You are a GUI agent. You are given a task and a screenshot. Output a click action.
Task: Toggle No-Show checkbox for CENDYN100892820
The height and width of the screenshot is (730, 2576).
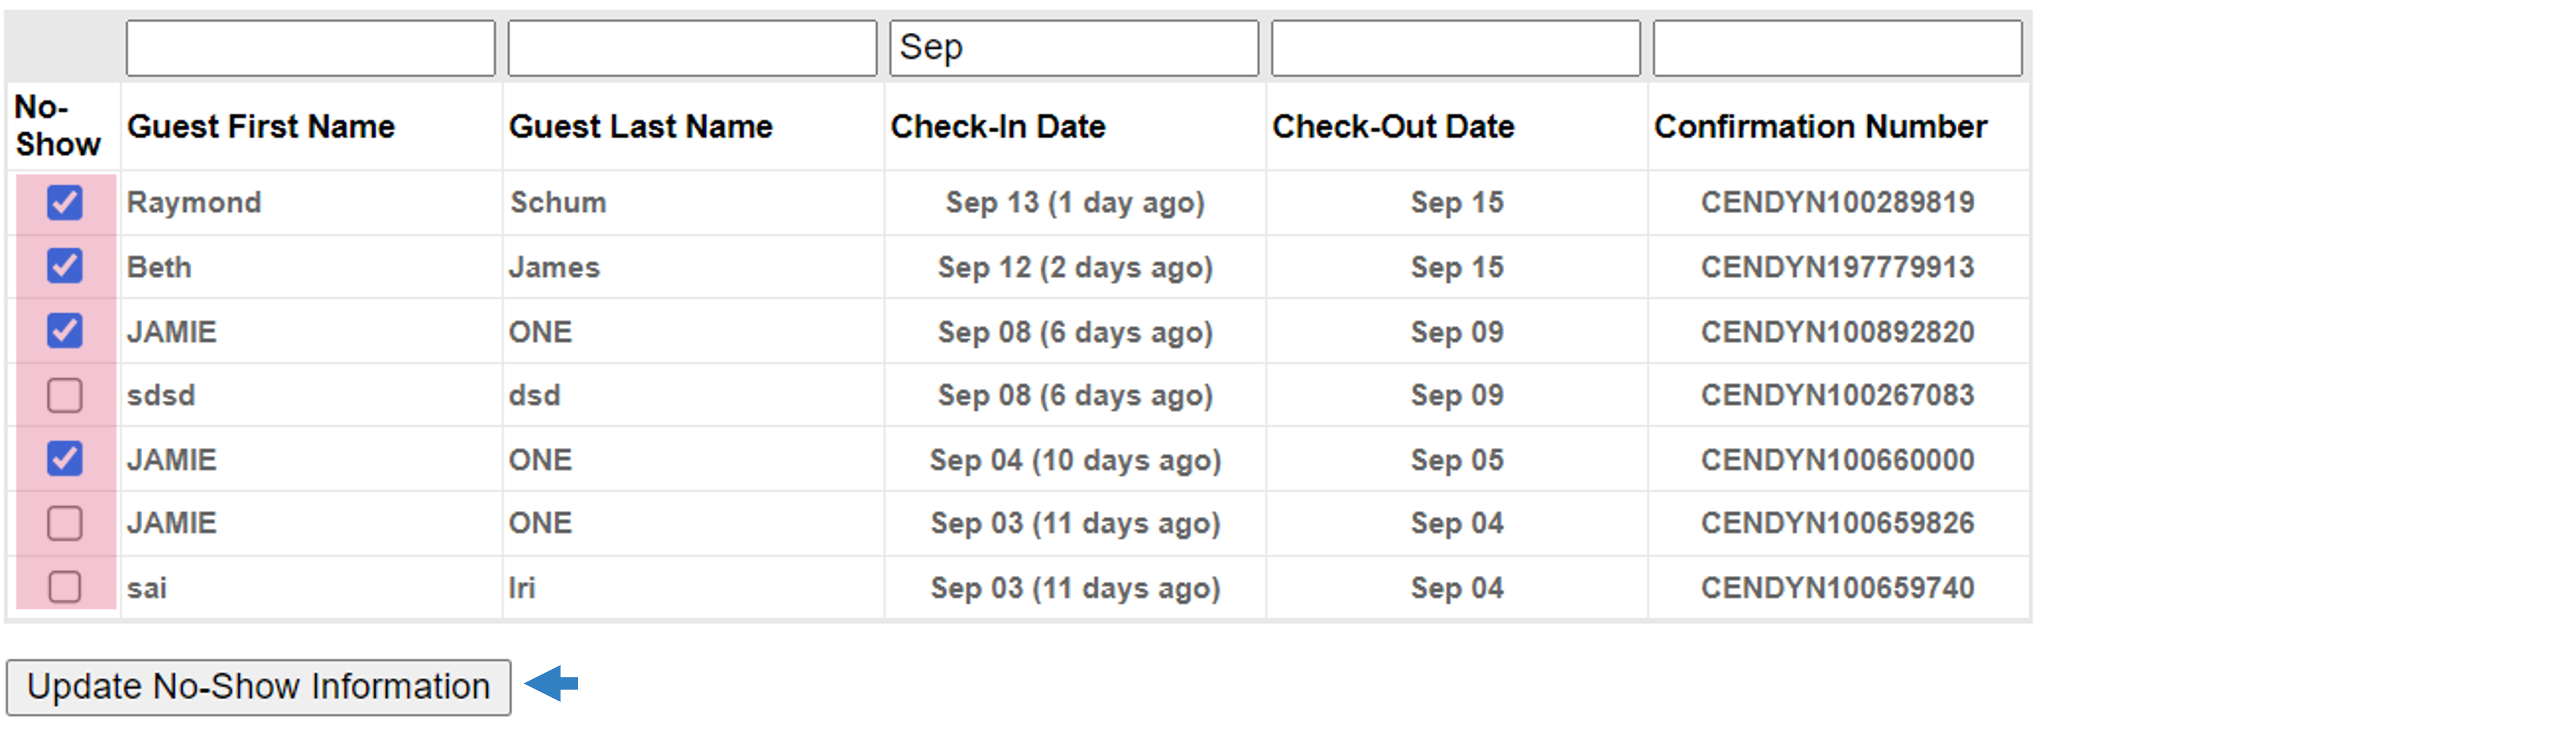point(65,330)
